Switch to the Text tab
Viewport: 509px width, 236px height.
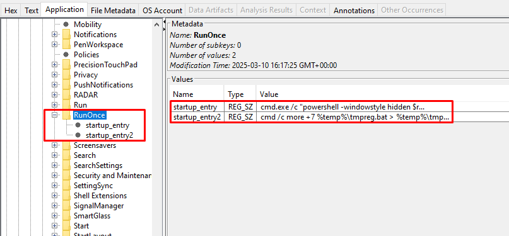(32, 10)
